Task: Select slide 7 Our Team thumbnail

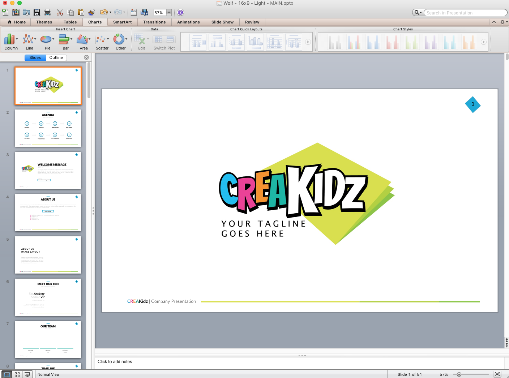Action: click(x=48, y=340)
